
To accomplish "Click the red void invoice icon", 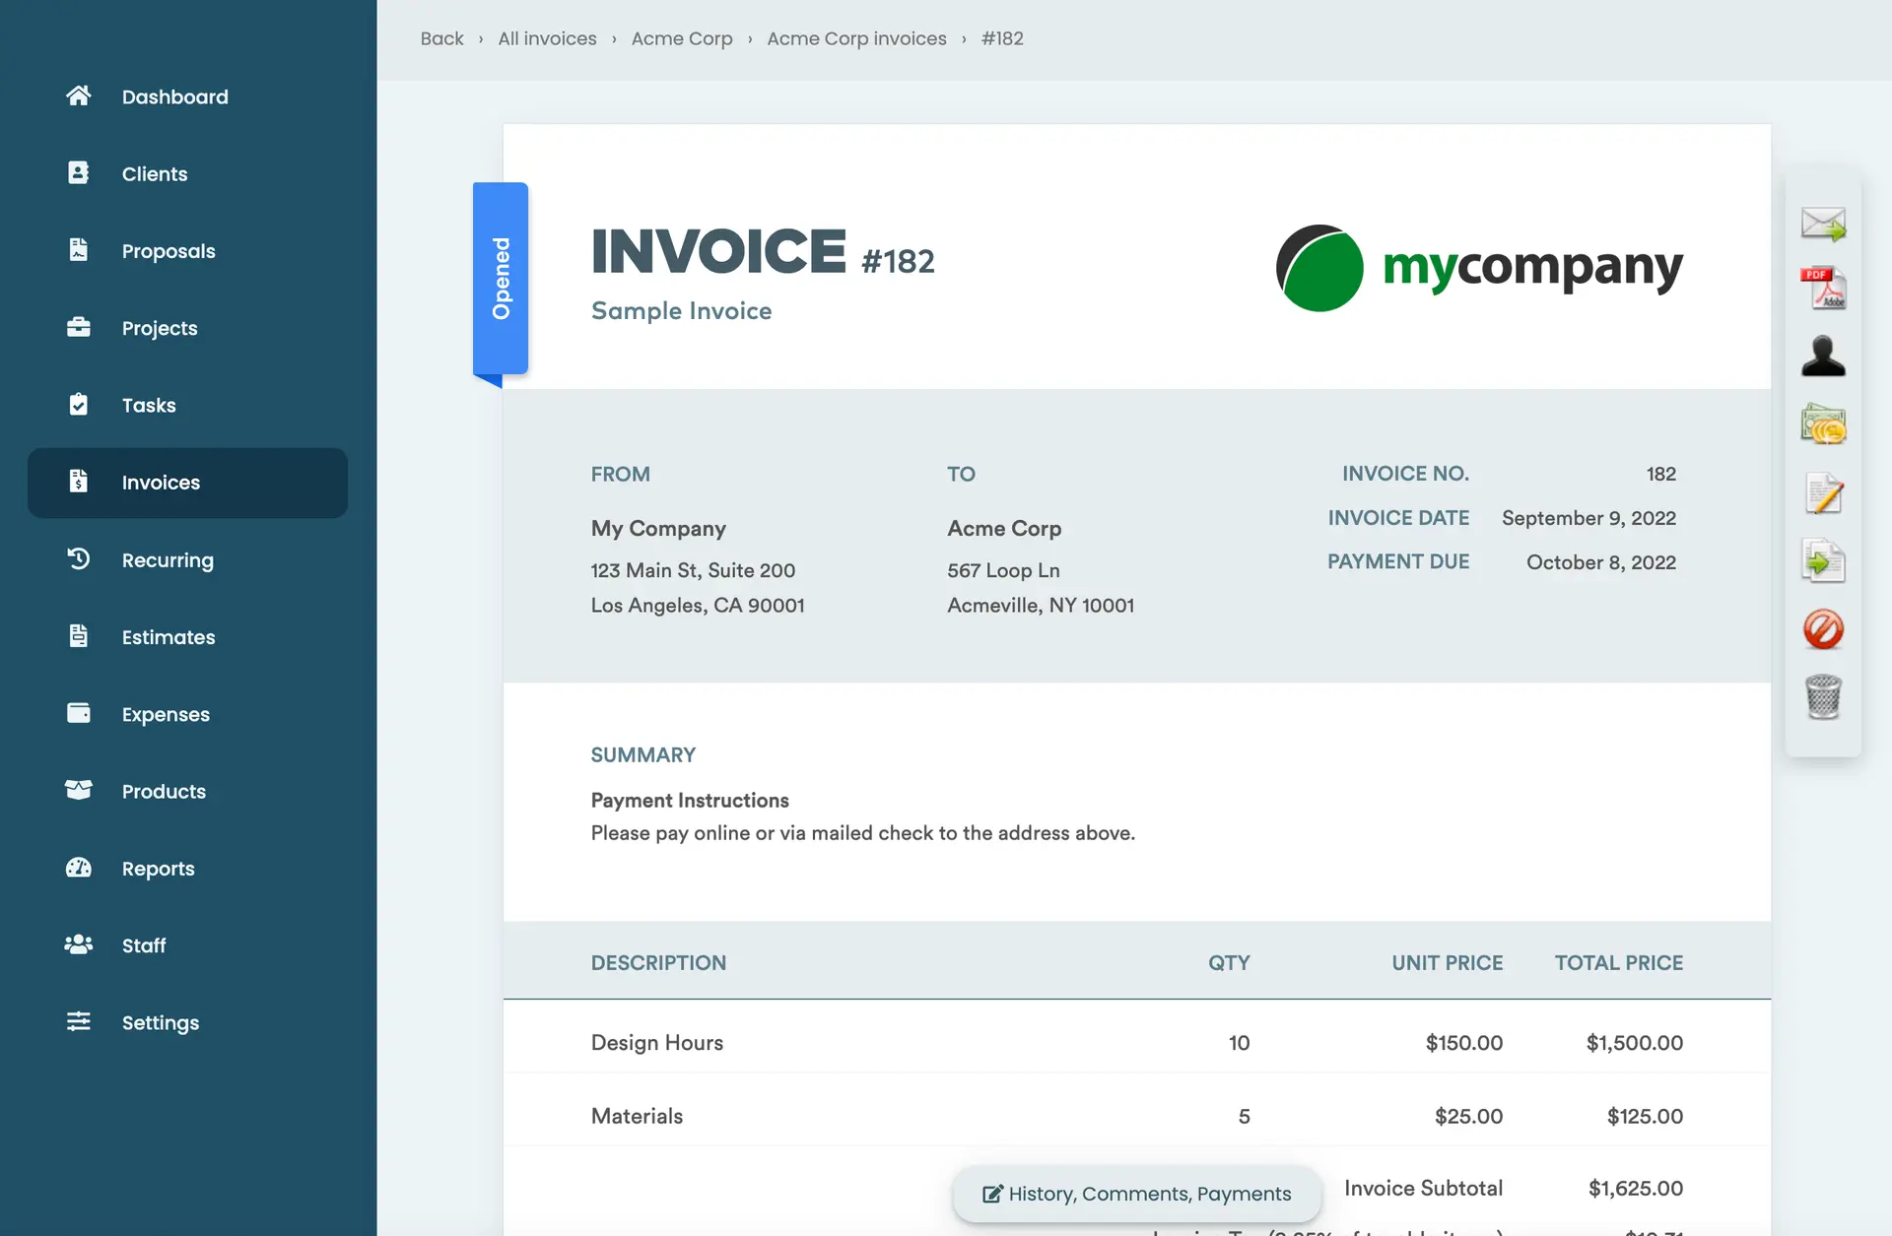I will [x=1823, y=629].
